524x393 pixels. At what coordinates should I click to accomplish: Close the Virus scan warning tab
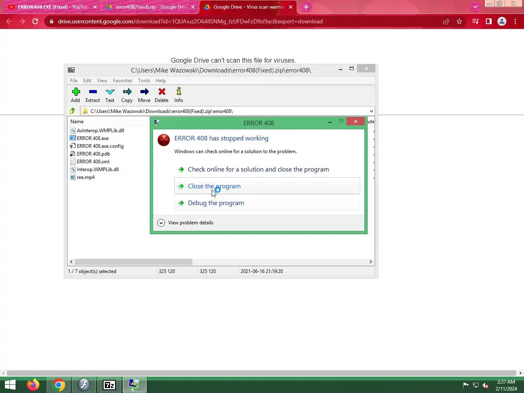[291, 7]
